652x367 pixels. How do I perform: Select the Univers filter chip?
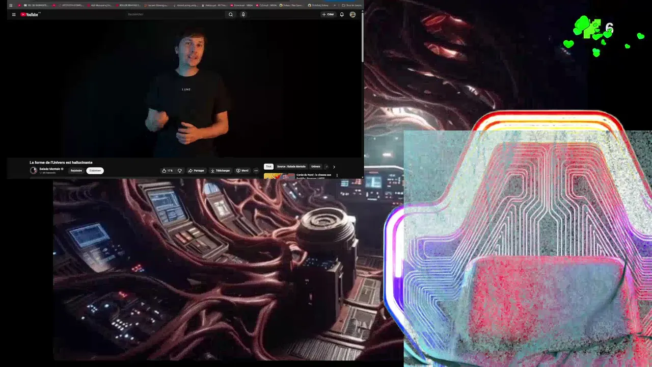point(316,167)
